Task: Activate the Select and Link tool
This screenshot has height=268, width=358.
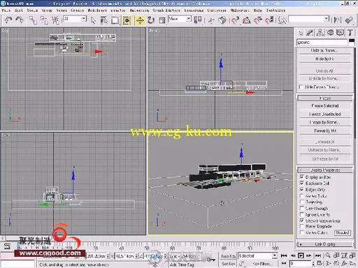Action: click(x=33, y=20)
